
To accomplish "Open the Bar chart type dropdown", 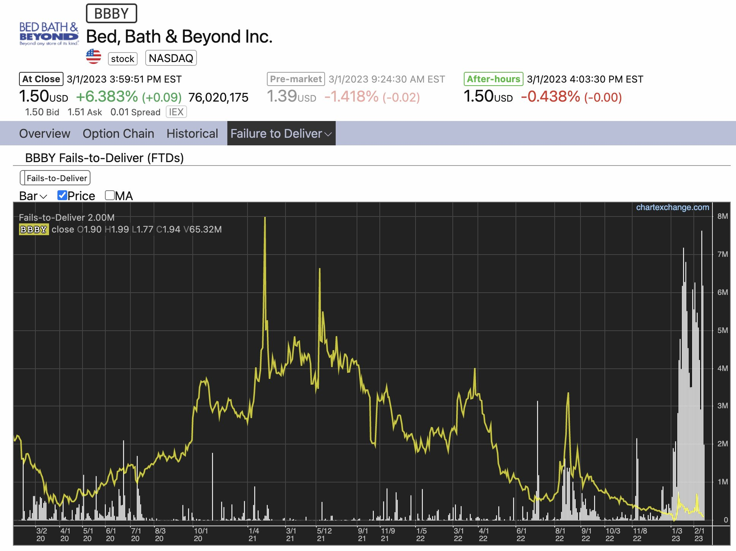I will click(33, 196).
